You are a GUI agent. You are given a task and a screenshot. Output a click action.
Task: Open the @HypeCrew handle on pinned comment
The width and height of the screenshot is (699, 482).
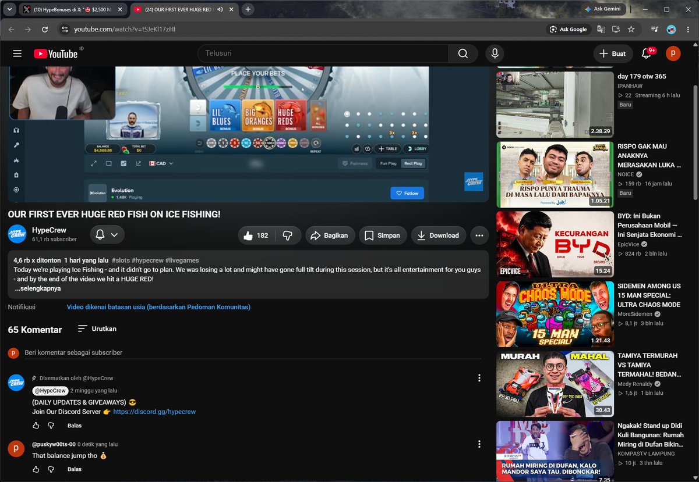(x=49, y=391)
